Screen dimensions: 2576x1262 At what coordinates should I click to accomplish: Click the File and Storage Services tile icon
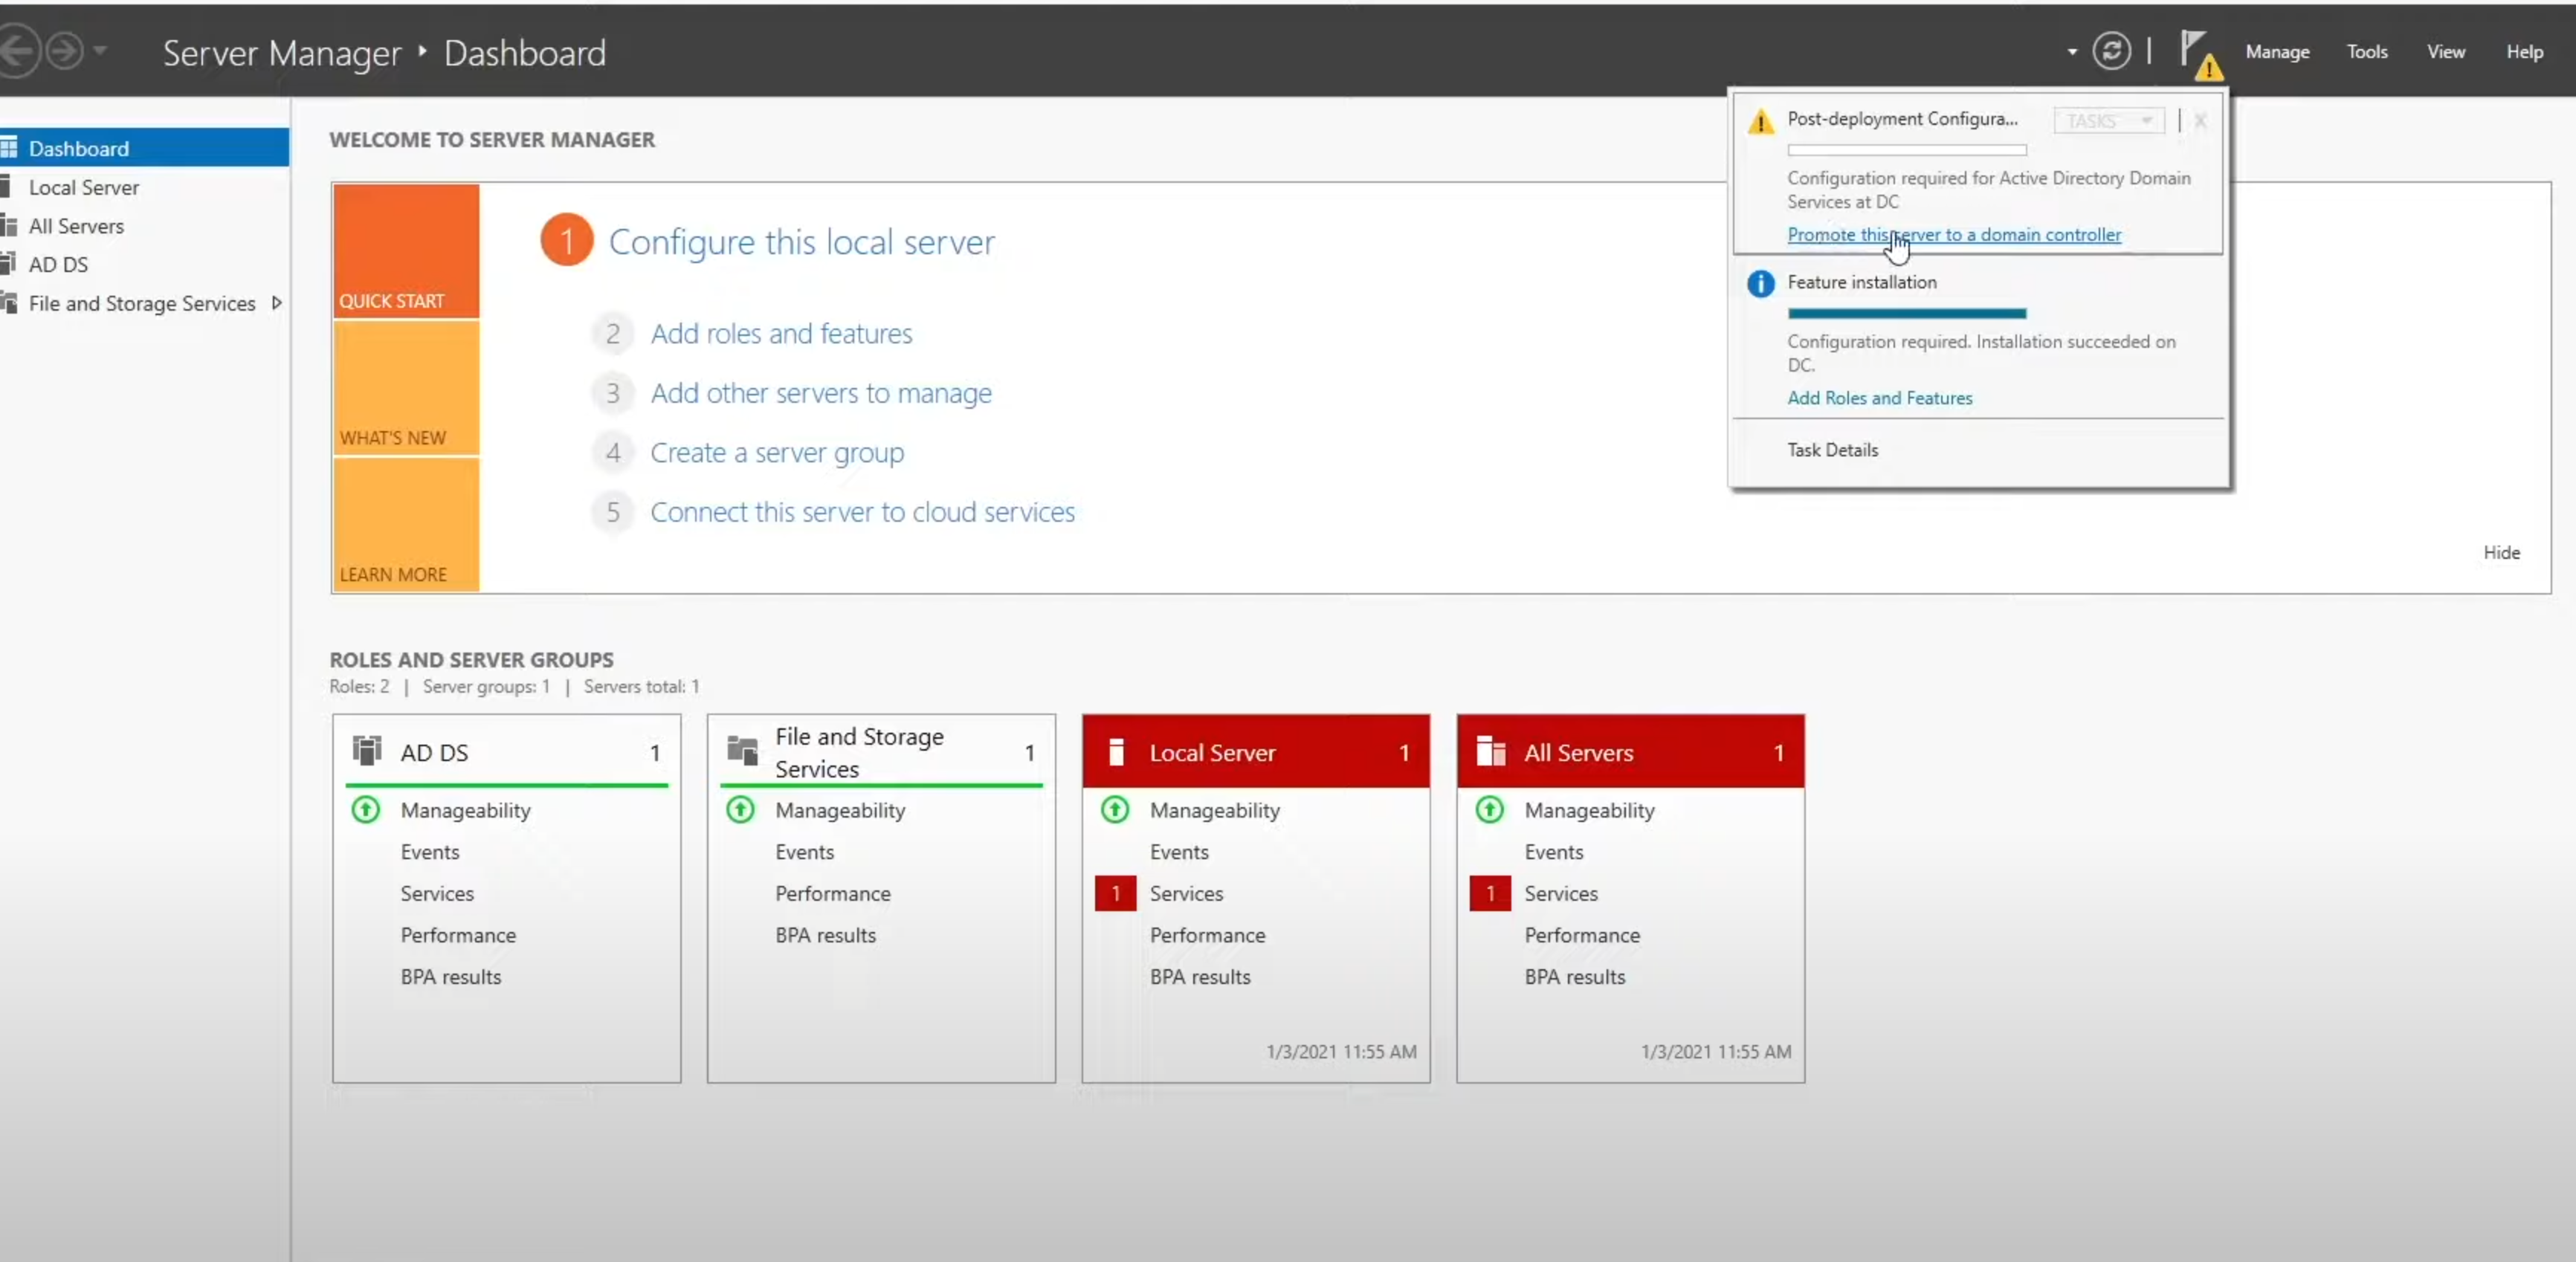click(742, 750)
